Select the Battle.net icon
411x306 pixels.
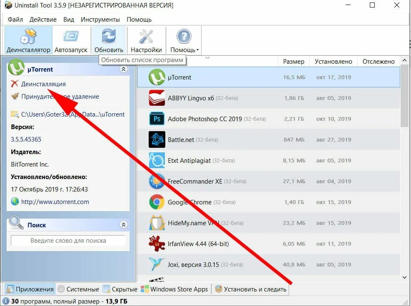[157, 139]
